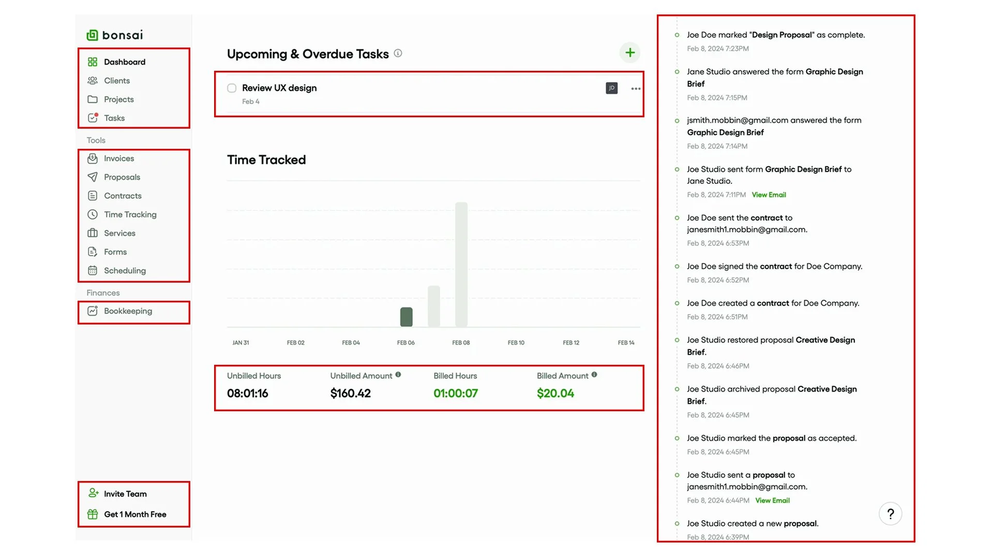Select Tasks in the sidebar
993x558 pixels.
pyautogui.click(x=114, y=118)
